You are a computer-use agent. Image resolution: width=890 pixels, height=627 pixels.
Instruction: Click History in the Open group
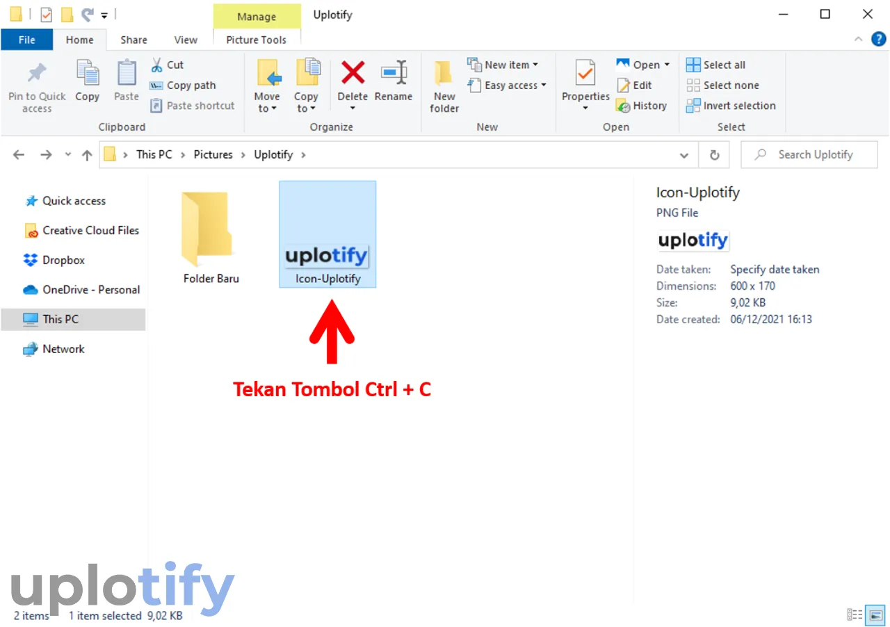coord(642,106)
